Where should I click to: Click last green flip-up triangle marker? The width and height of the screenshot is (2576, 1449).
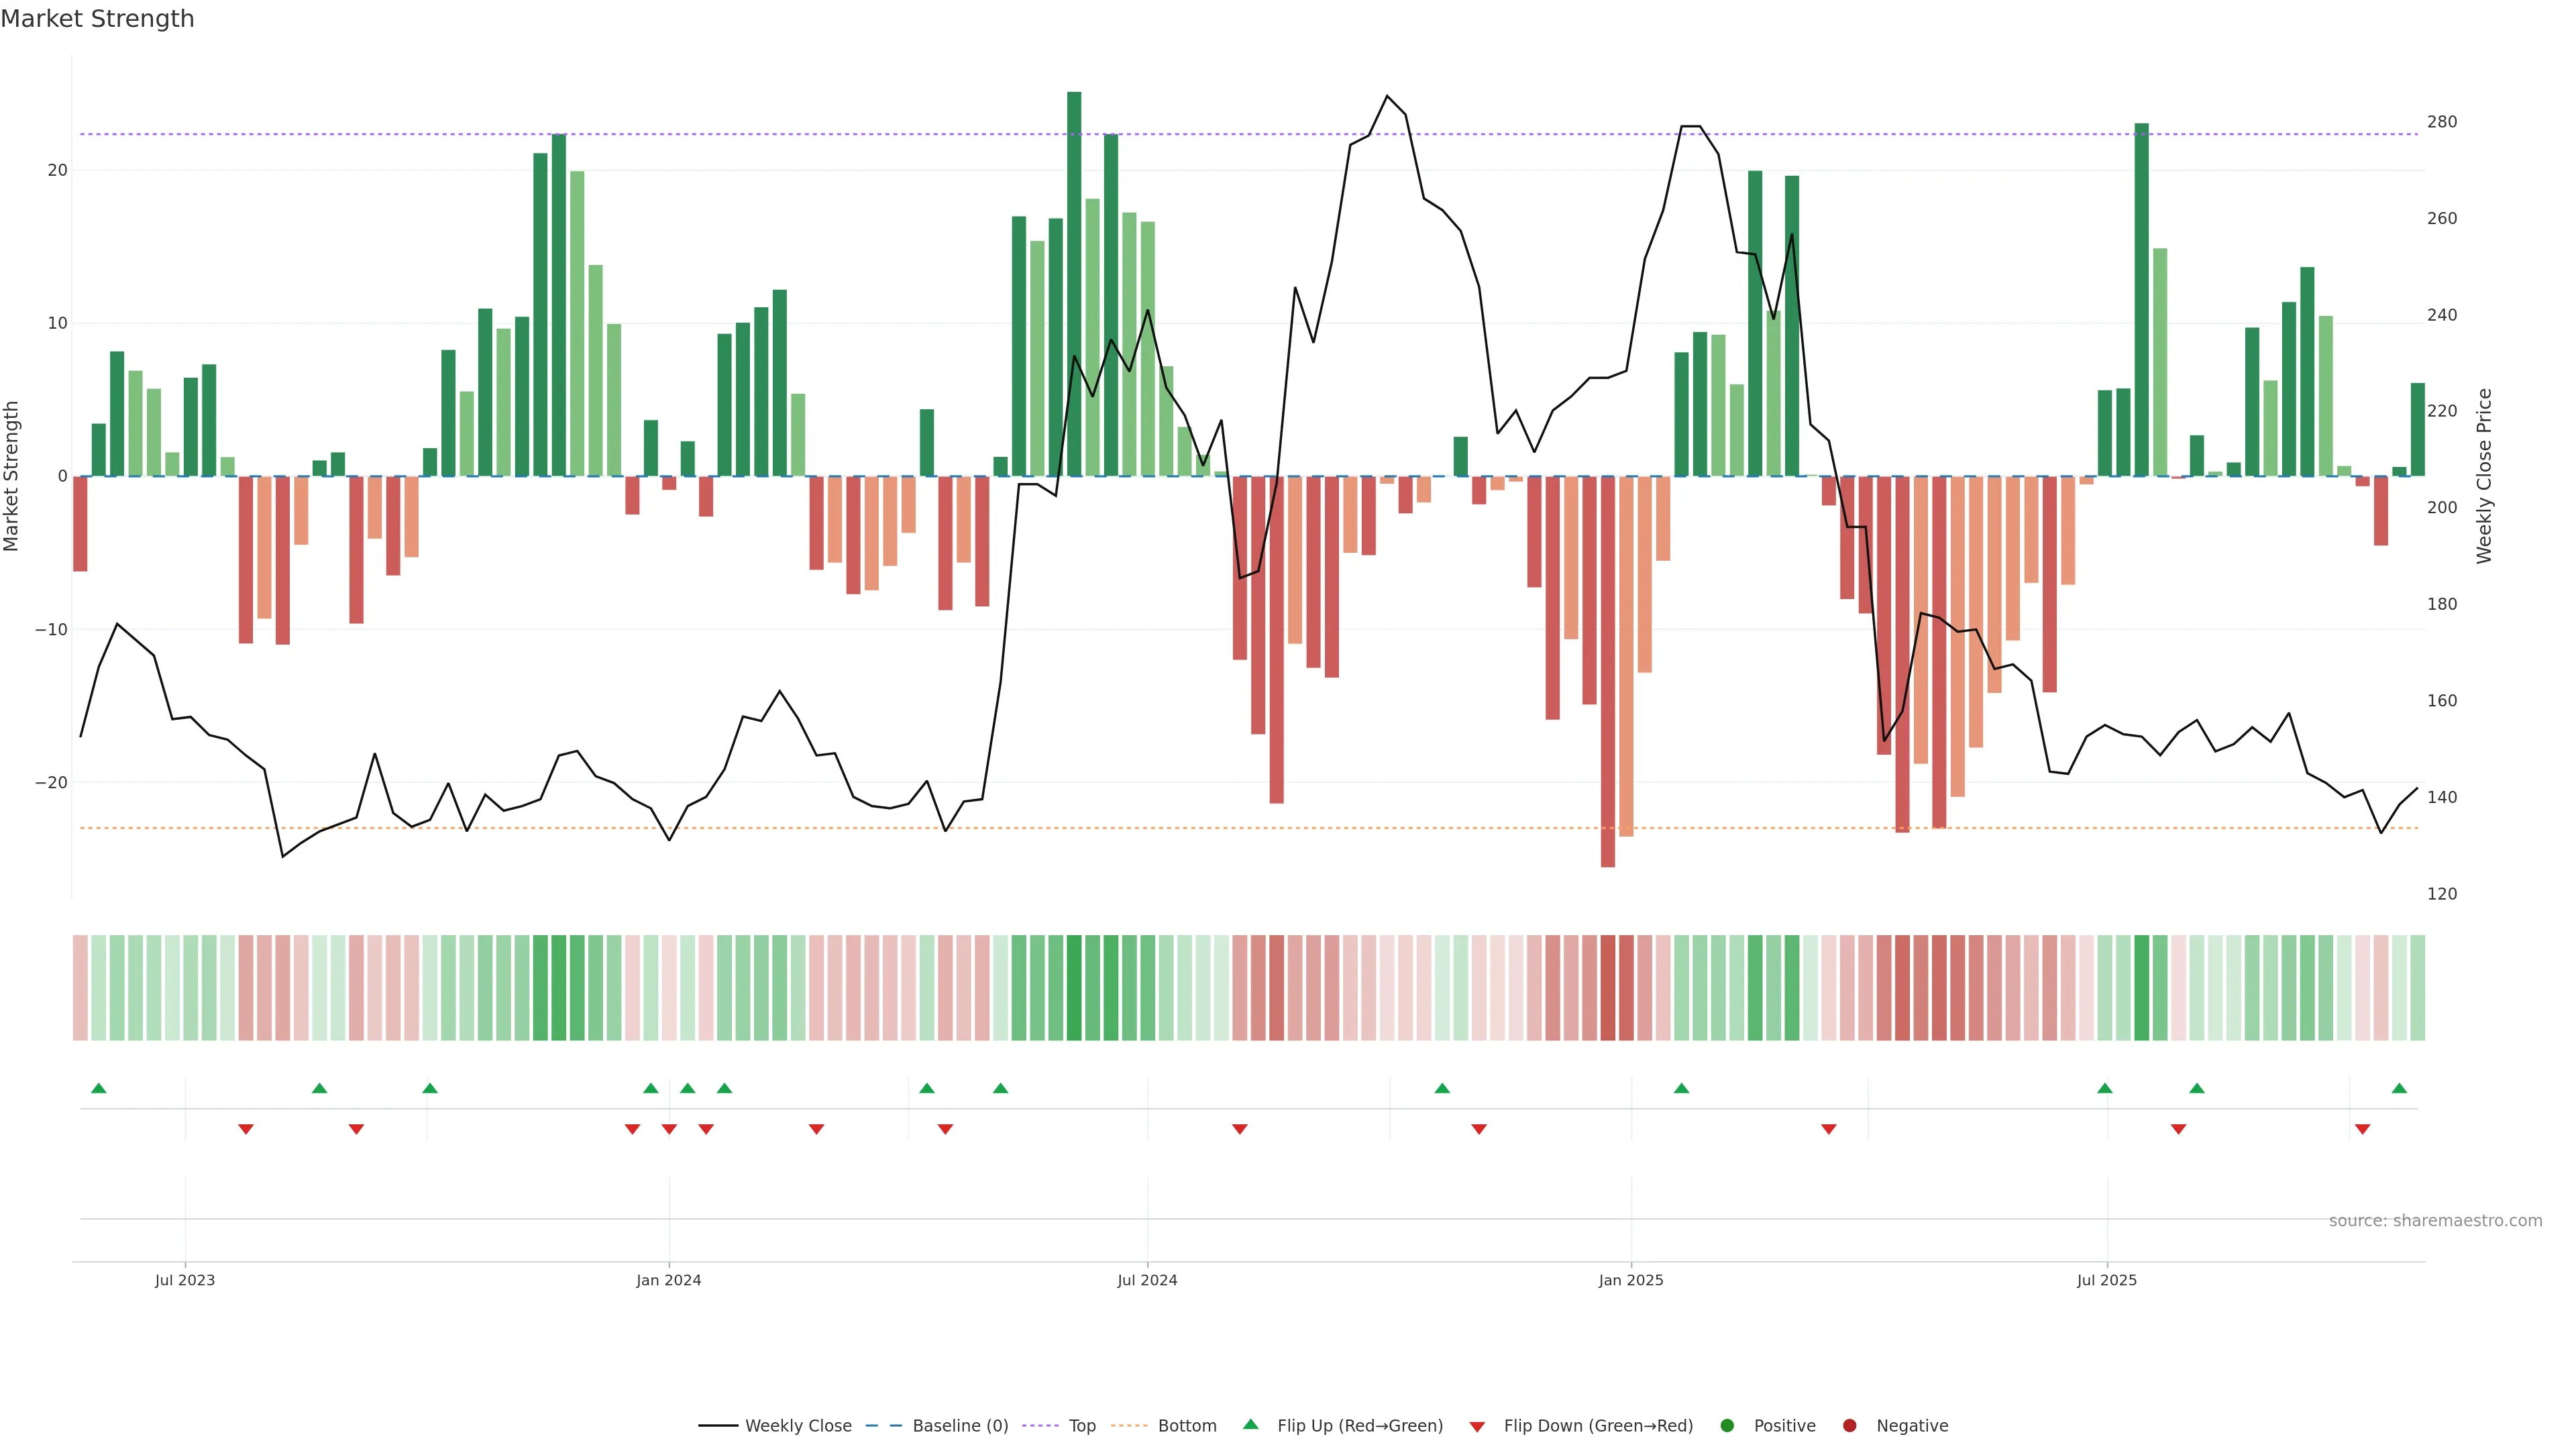coord(2399,1088)
